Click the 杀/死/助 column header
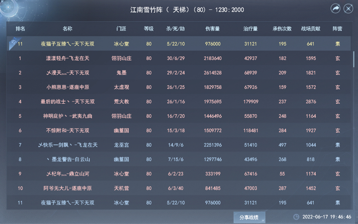The image size is (358, 224). [x=176, y=29]
